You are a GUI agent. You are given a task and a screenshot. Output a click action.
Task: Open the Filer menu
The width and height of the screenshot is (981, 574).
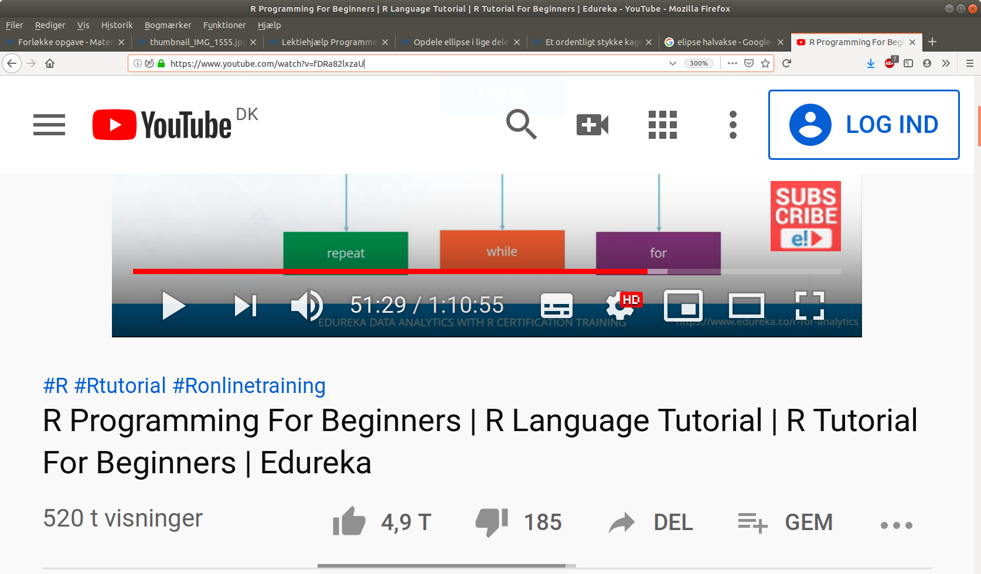[14, 25]
